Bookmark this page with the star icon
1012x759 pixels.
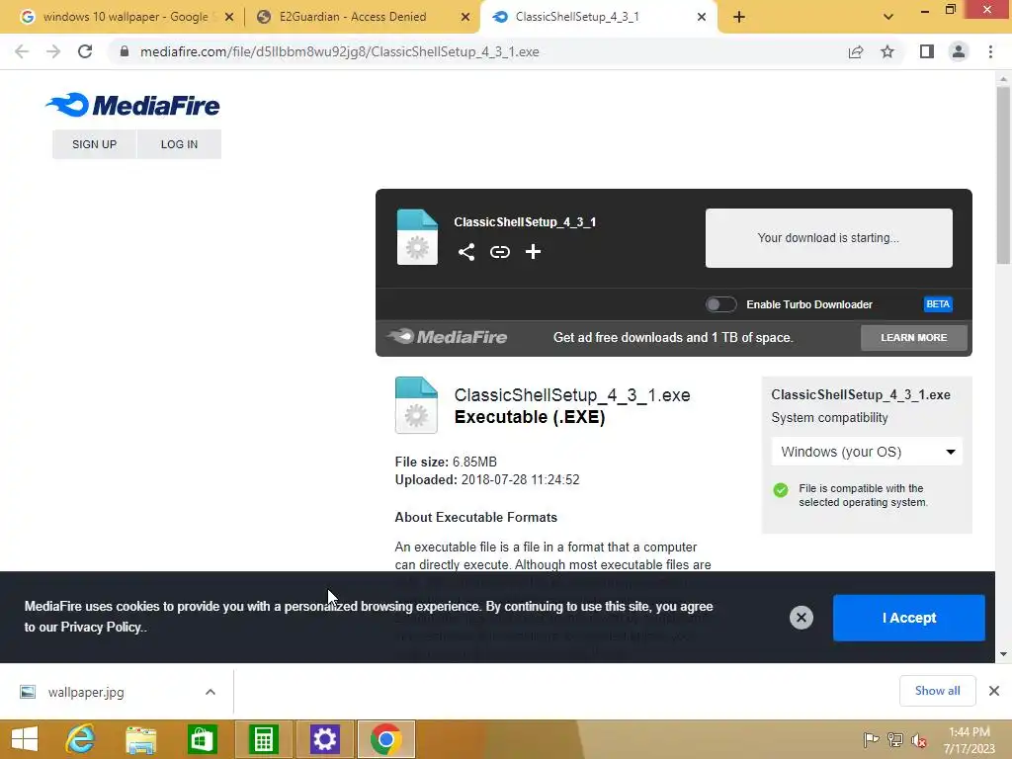point(887,51)
